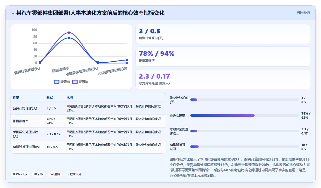Image resolution: width=321 pixels, height=188 pixels.
Task: Toggle the 部署前 series in the chart legend
Action: (62, 81)
